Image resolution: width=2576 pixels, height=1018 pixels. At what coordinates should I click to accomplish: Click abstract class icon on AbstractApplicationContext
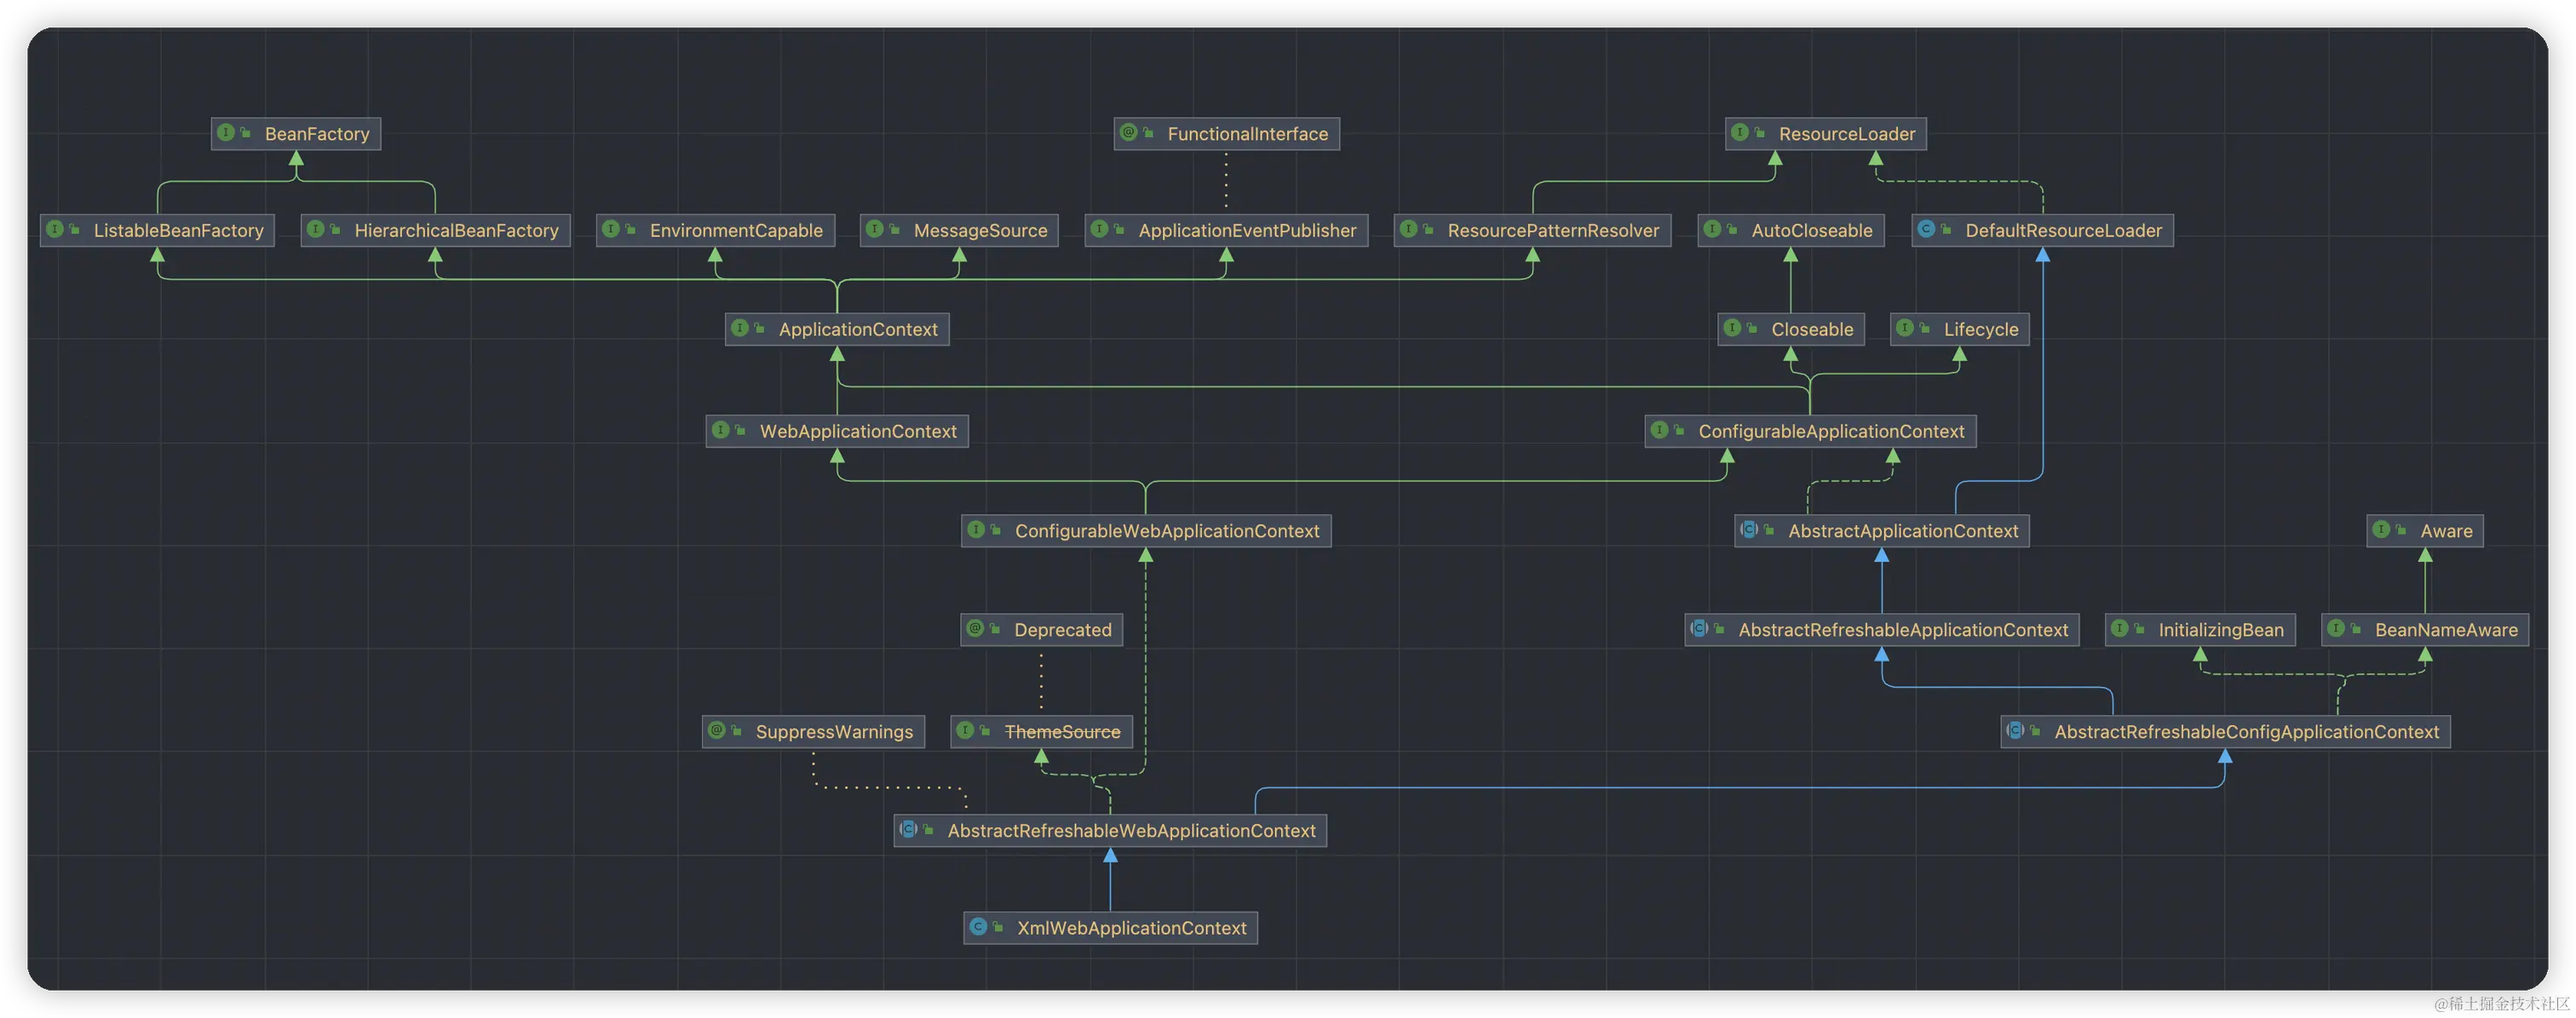click(1749, 530)
